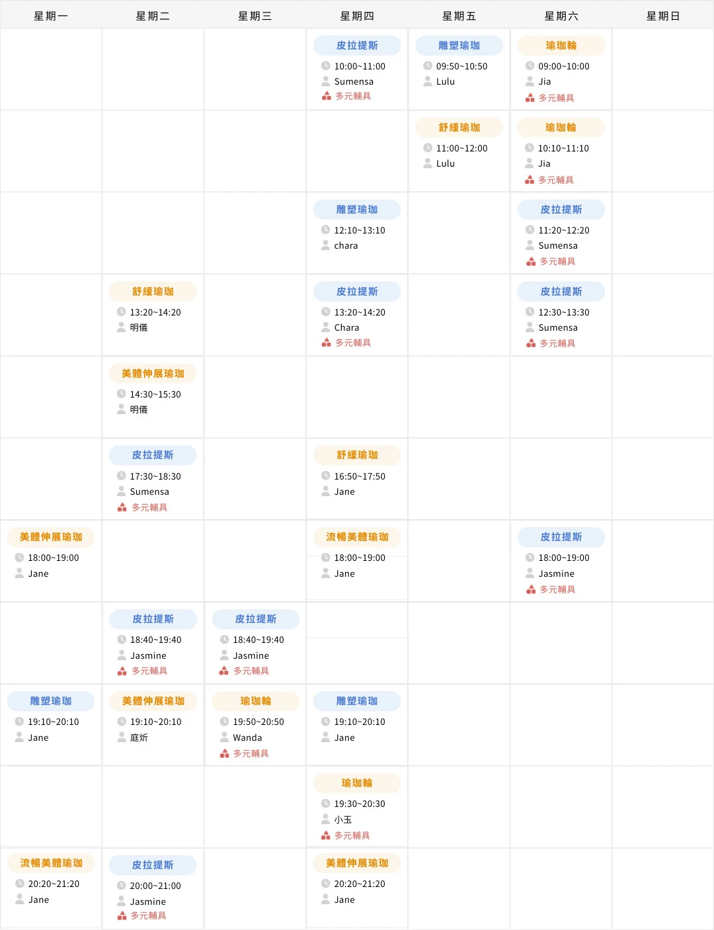The image size is (714, 930).
Task: Open Thursday 12:10 雕塑瑜珈 class tag
Action: pos(357,210)
